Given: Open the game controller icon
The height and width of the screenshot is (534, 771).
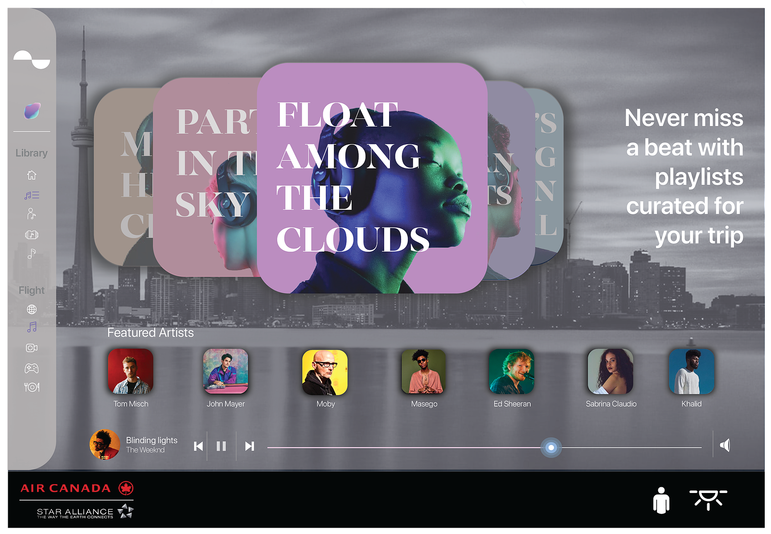Looking at the screenshot, I should tap(32, 368).
